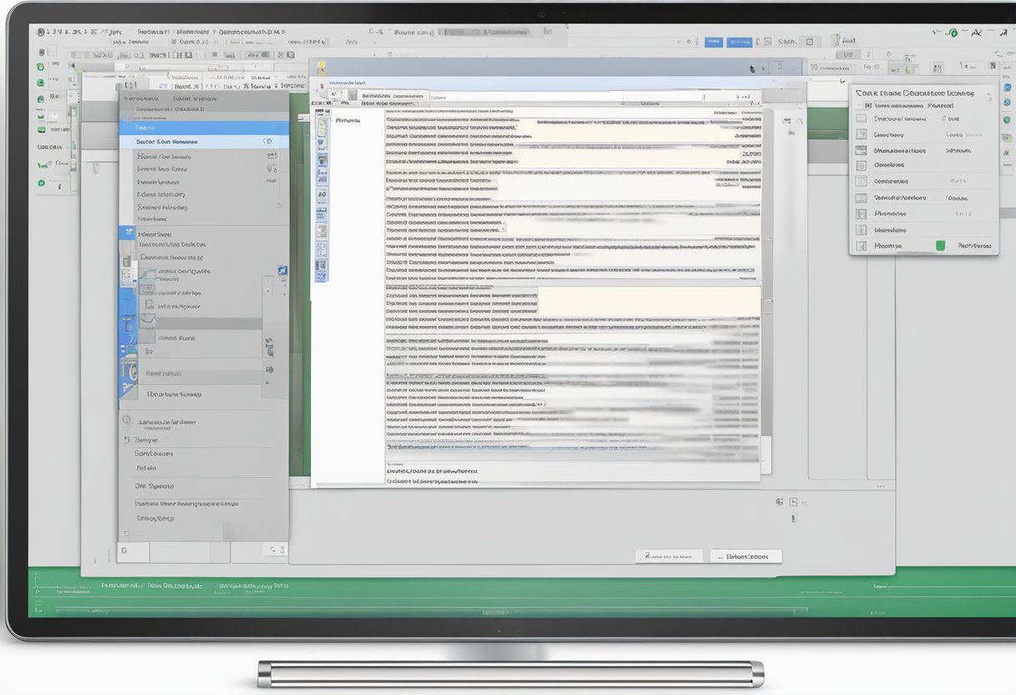Screen dimensions: 1016x695
Task: Choose the light-blue menu entry below highlighted row
Action: tap(203, 142)
